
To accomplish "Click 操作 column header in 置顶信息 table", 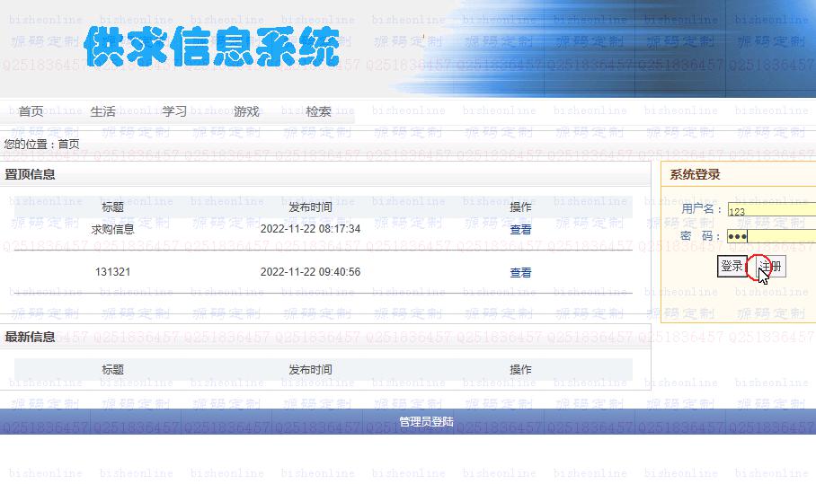I will tap(520, 207).
